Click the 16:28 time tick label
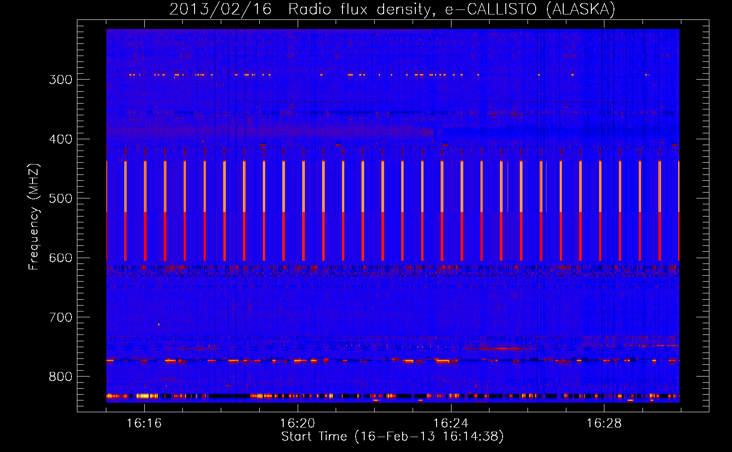This screenshot has width=732, height=452. click(604, 423)
